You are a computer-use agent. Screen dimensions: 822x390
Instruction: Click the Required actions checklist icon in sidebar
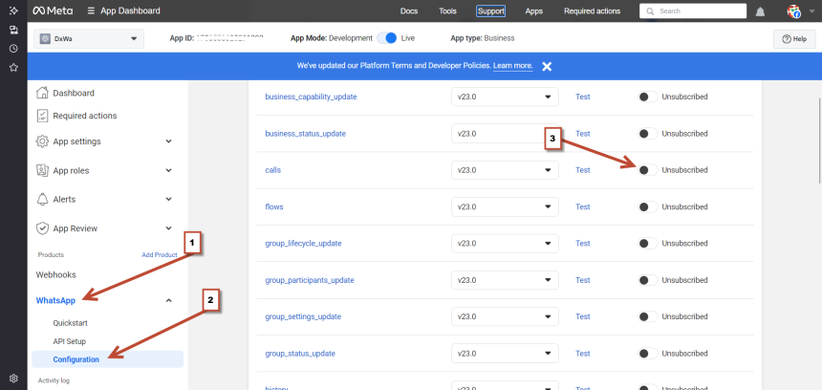42,116
